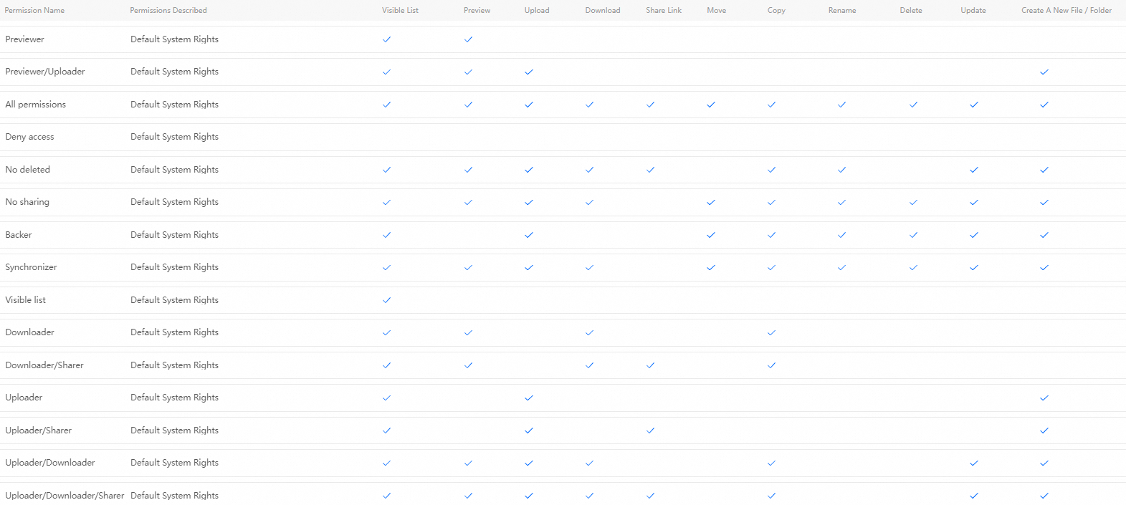
Task: Click the Rename checkmark in No deleted row
Action: 841,170
